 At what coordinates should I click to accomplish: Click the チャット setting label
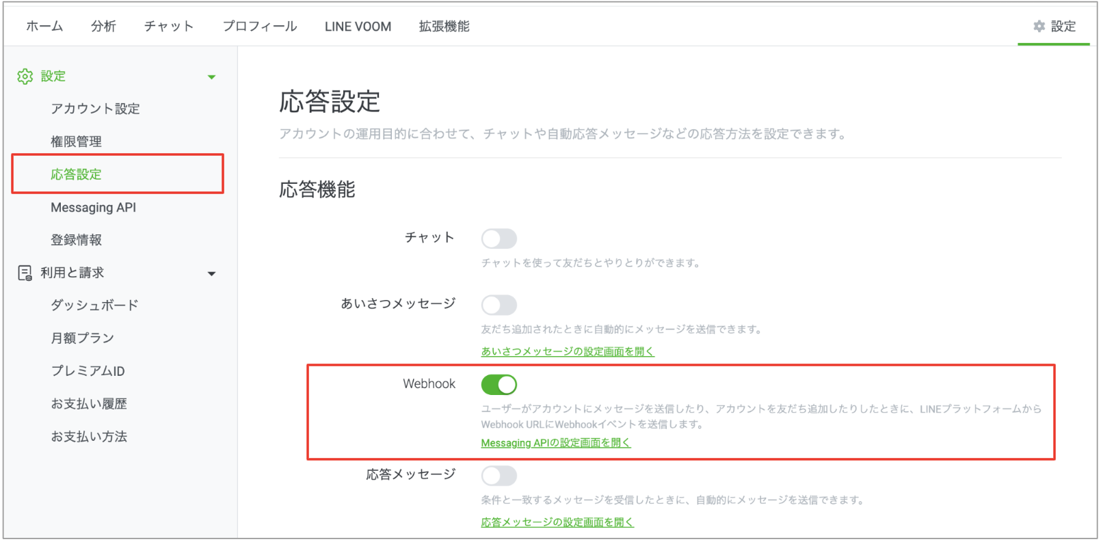point(429,237)
